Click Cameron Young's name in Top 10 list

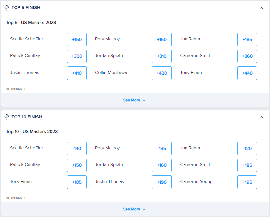(196, 182)
